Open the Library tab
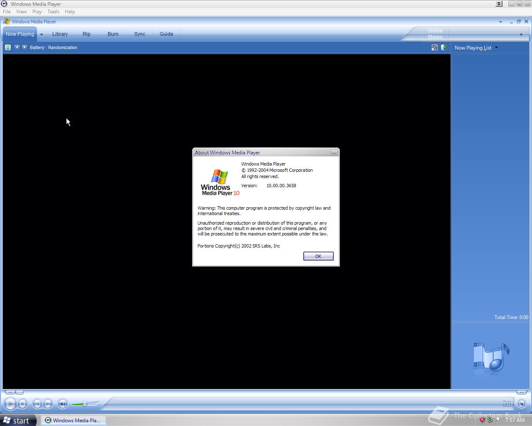This screenshot has width=532, height=426. click(x=60, y=34)
